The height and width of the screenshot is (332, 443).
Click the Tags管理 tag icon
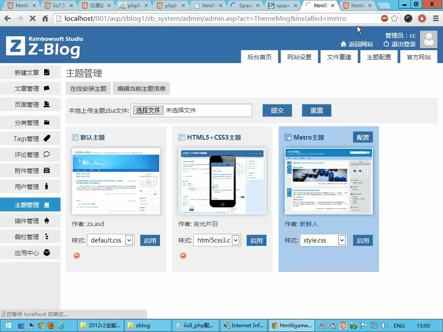pyautogui.click(x=47, y=138)
